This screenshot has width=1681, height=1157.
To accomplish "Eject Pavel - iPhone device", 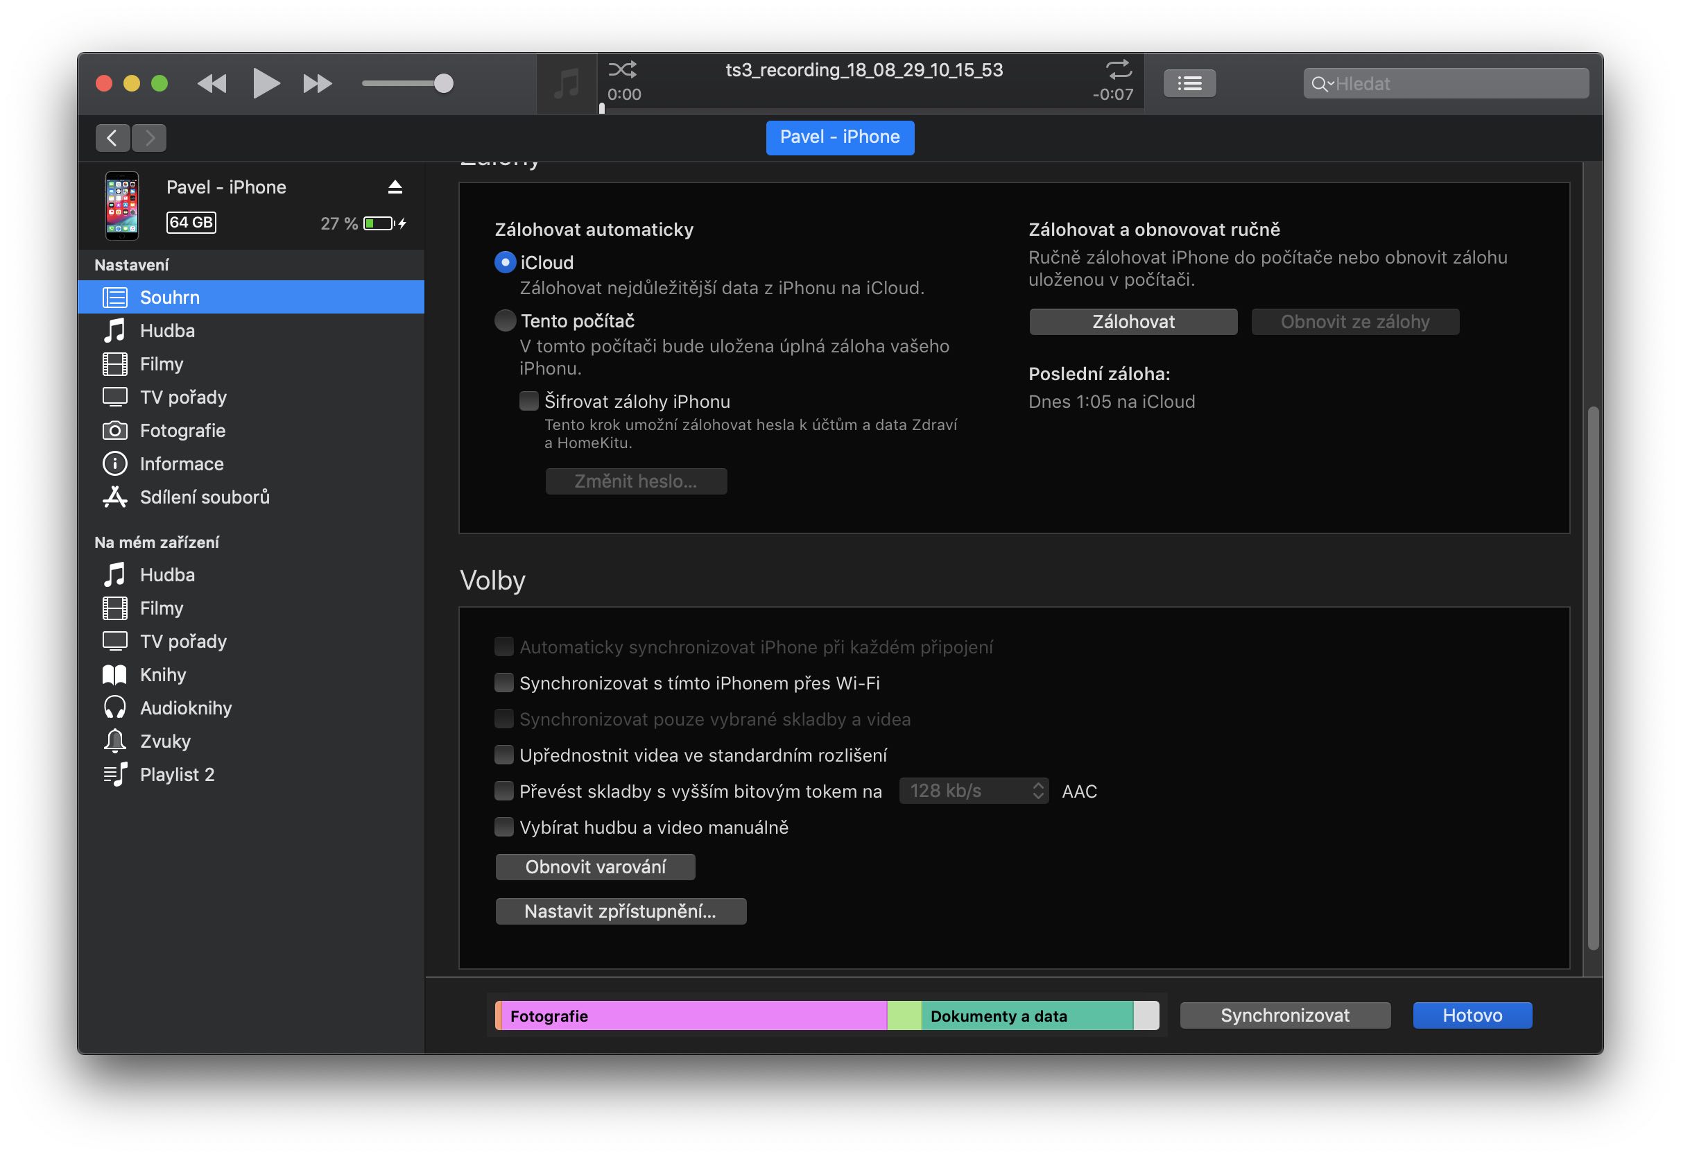I will pyautogui.click(x=395, y=187).
